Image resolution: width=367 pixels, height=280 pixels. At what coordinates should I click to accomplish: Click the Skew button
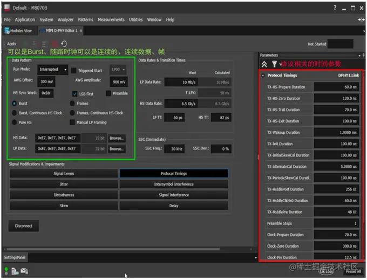click(x=64, y=206)
